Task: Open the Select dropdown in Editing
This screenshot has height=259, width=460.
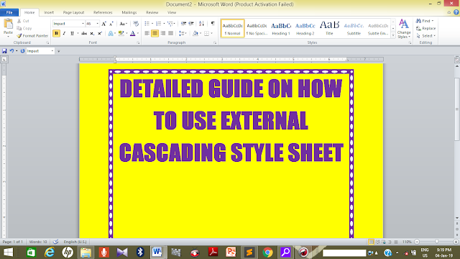Action: 425,35
